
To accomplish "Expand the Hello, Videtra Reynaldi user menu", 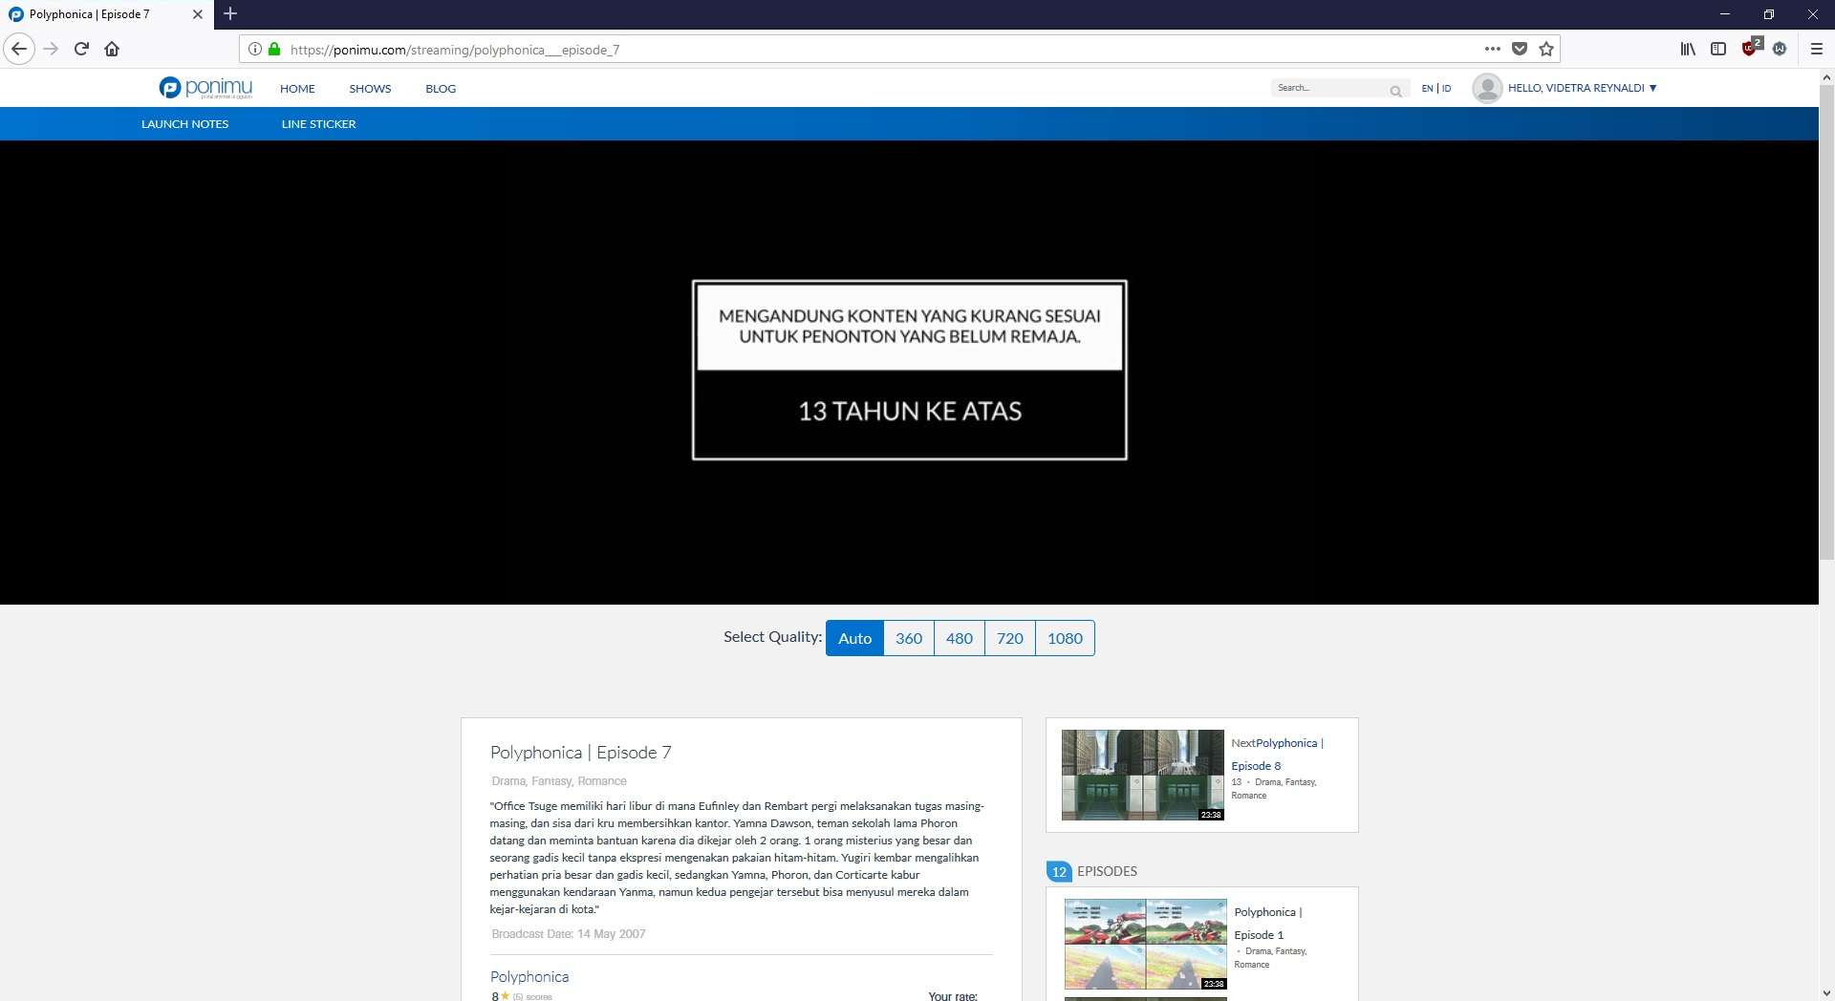I will pyautogui.click(x=1581, y=88).
